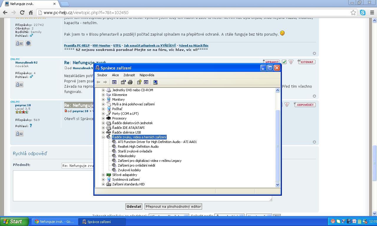Report Honzulinek92's post with warning icon

(291, 62)
